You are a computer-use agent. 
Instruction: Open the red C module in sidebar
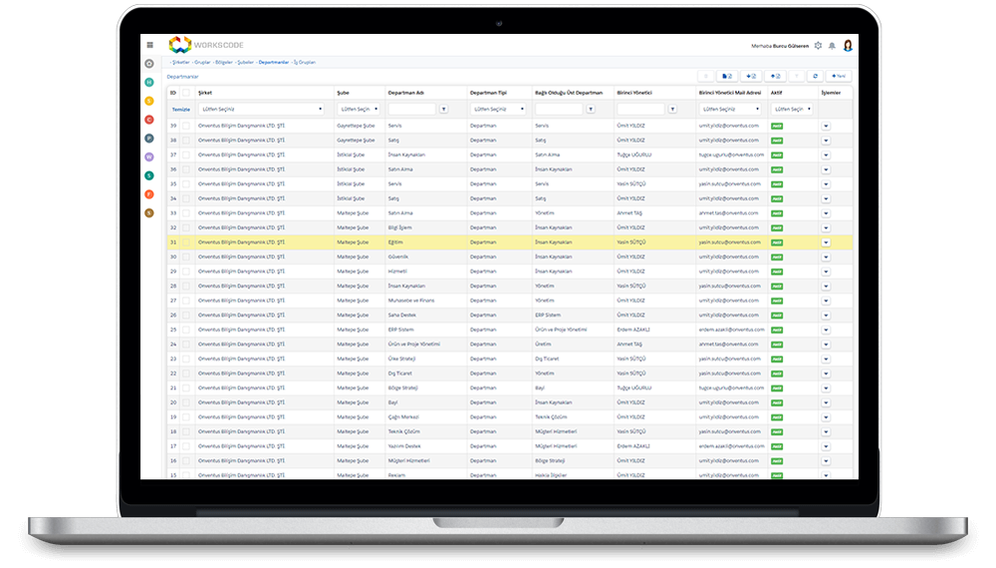(149, 120)
